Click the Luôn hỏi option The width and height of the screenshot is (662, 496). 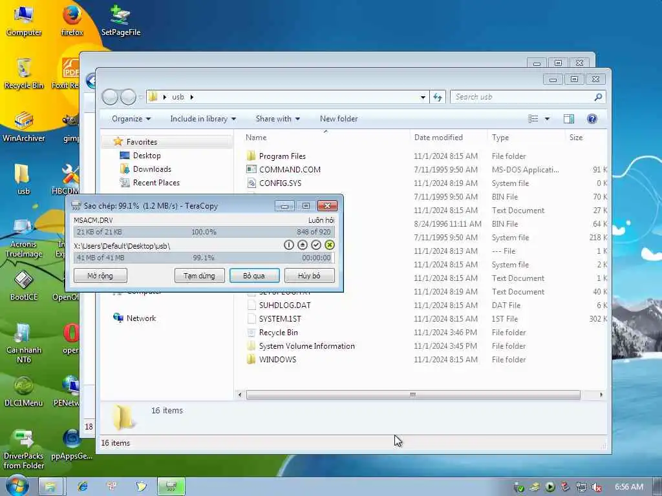321,220
